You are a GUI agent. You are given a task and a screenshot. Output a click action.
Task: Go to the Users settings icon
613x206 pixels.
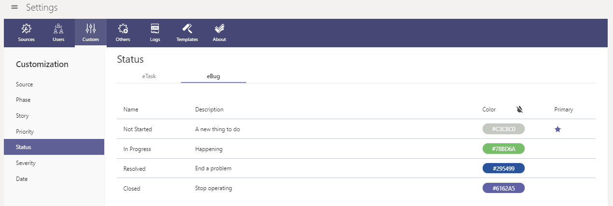[58, 29]
